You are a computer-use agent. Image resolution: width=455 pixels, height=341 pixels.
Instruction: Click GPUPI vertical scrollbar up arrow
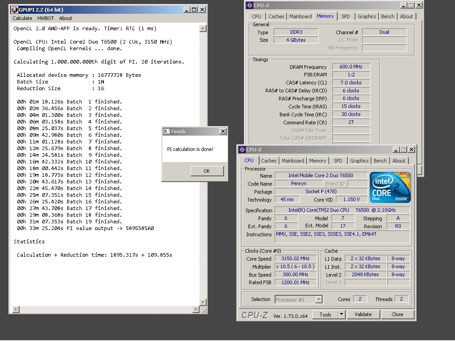coord(203,28)
